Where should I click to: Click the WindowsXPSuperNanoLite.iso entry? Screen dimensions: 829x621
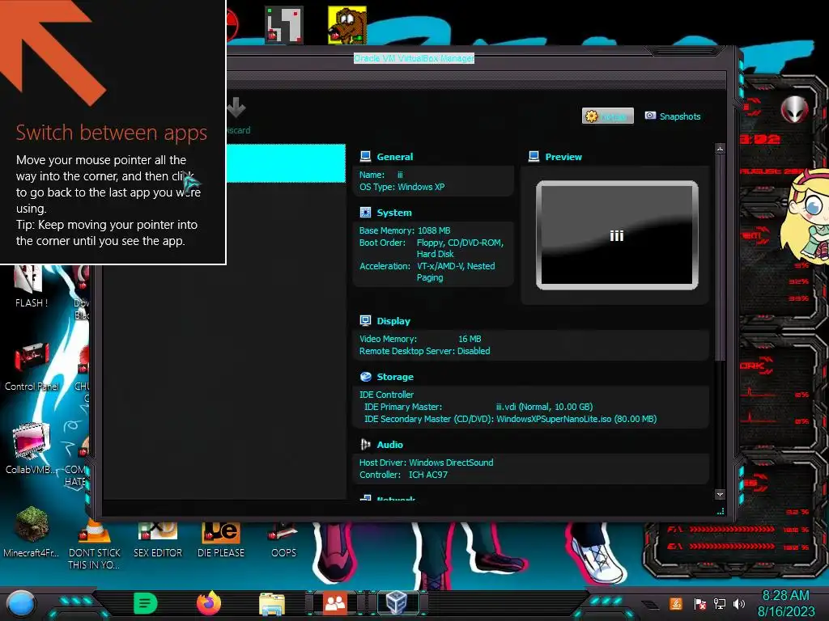coord(576,420)
